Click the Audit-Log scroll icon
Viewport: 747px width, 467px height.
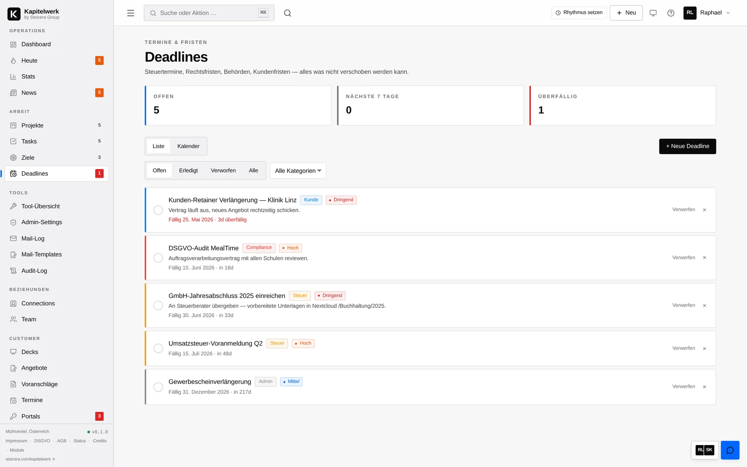(13, 271)
